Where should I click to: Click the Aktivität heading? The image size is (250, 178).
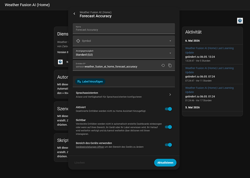193,32
